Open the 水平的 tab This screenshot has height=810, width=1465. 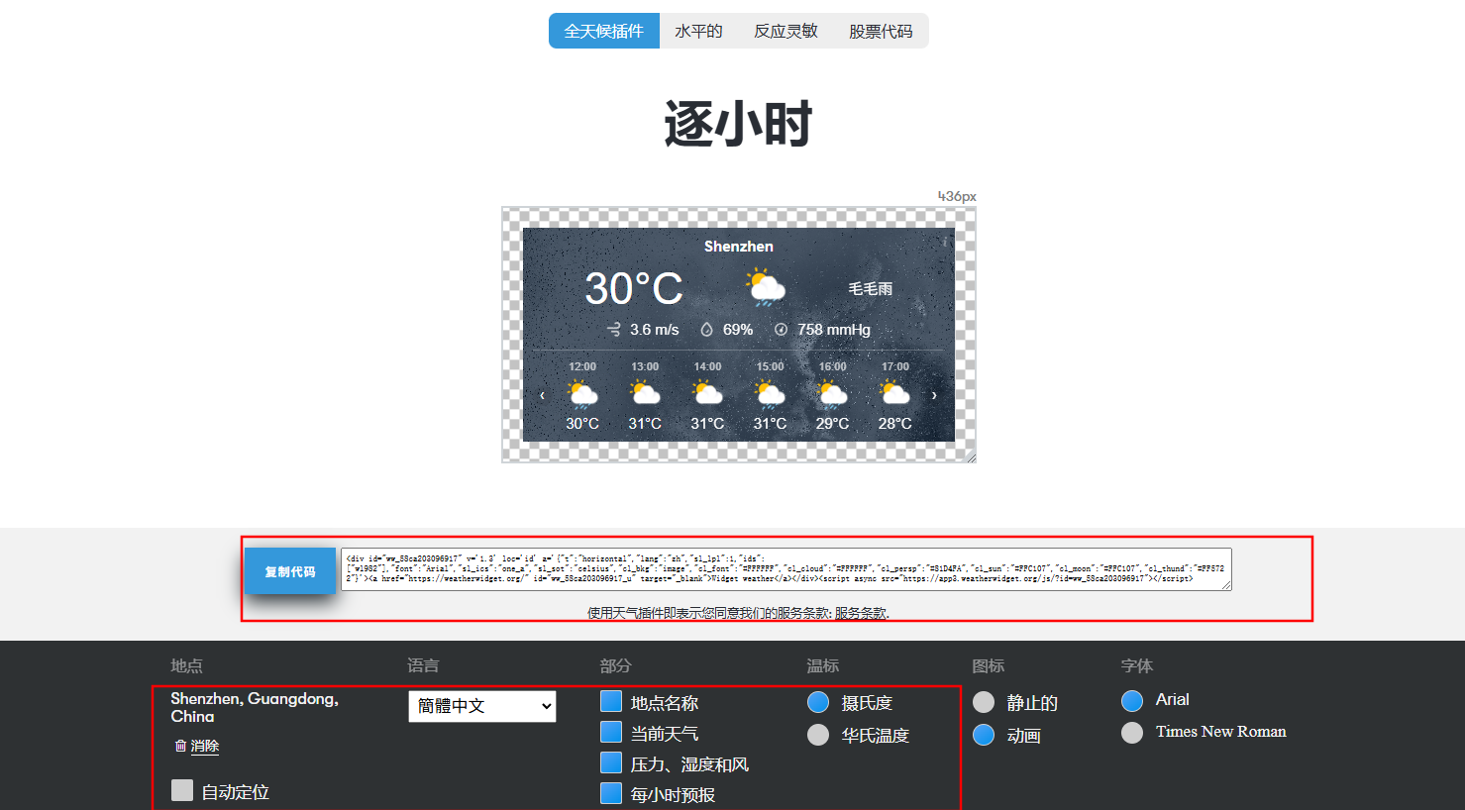pos(698,31)
